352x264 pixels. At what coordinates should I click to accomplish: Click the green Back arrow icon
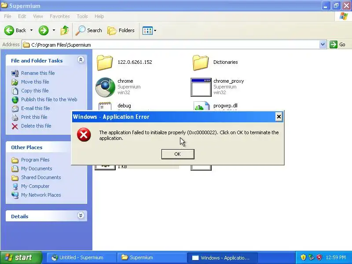(x=9, y=30)
